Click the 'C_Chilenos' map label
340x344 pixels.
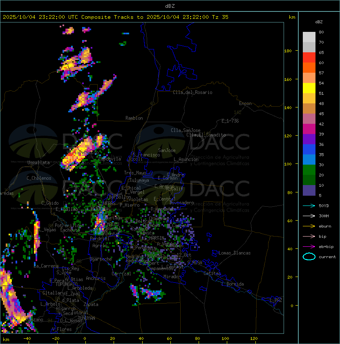[x=39, y=178]
